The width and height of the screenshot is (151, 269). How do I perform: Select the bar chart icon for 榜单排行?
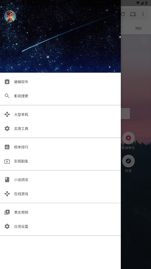(x=7, y=147)
